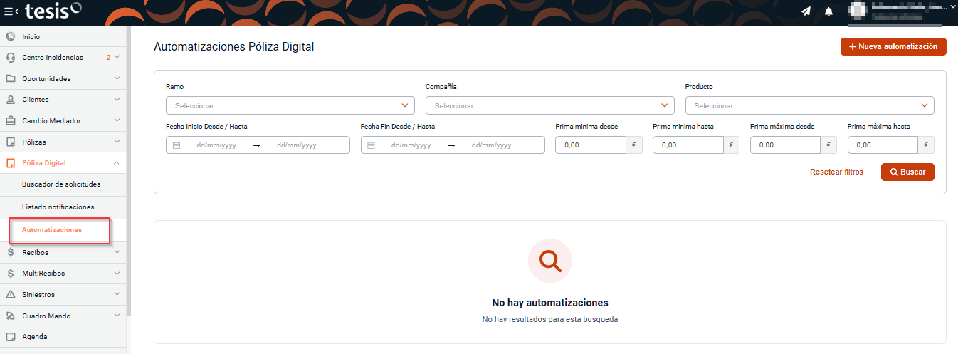The image size is (958, 354).
Task: Open the Producto dropdown
Action: pyautogui.click(x=810, y=105)
